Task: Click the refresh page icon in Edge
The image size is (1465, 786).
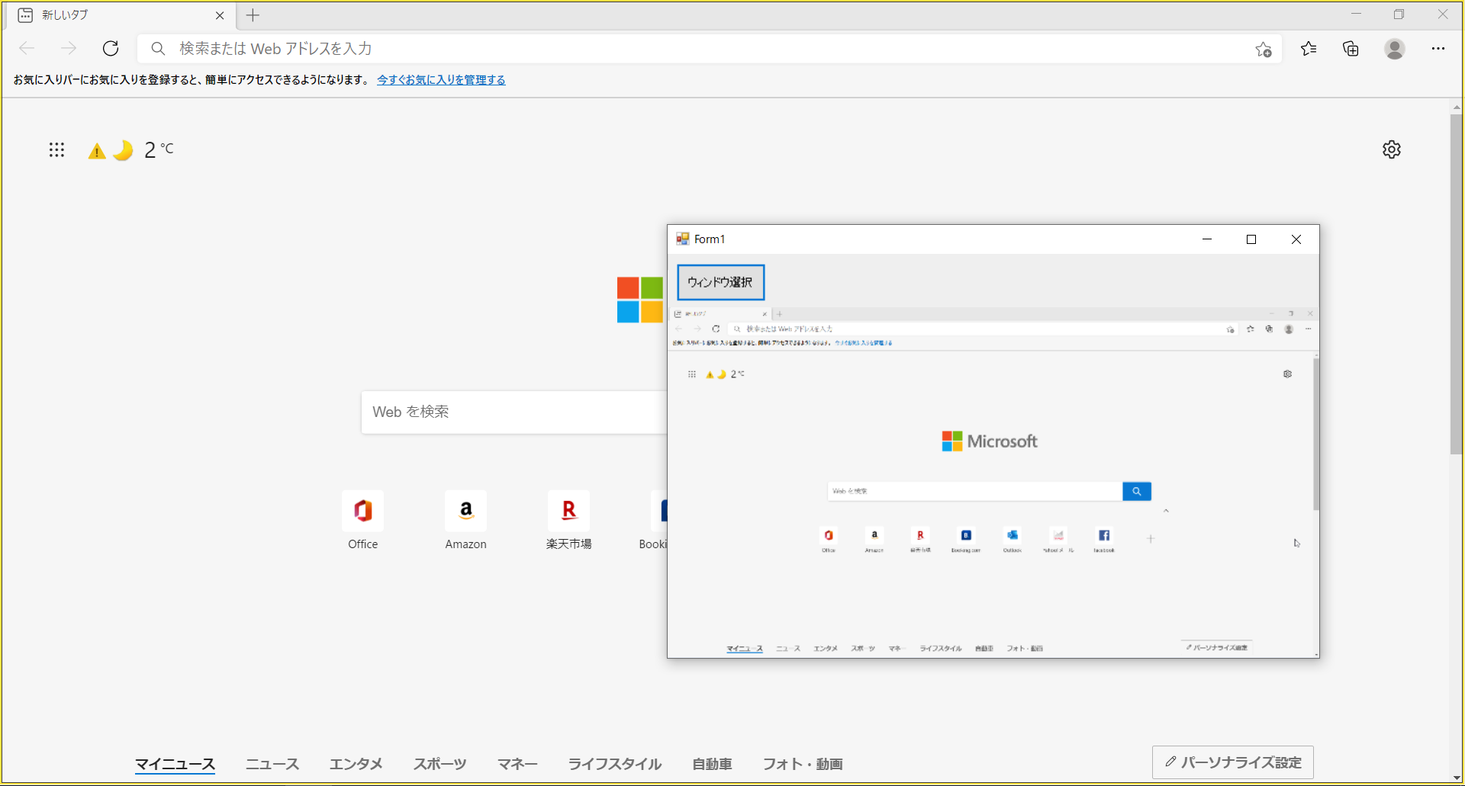Action: 111,49
